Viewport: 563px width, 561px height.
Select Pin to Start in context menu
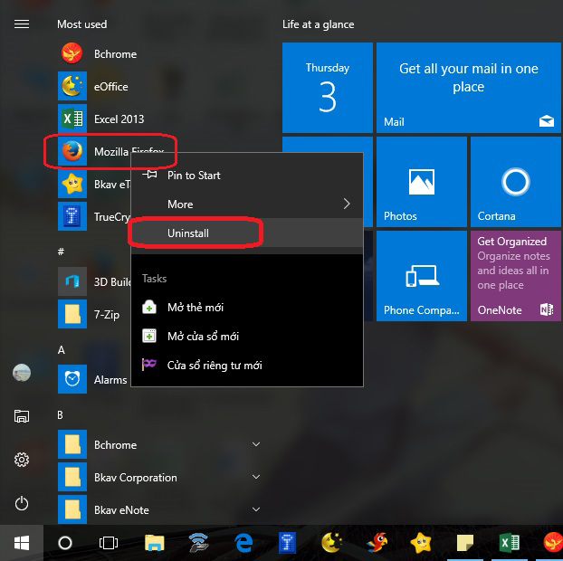click(247, 176)
